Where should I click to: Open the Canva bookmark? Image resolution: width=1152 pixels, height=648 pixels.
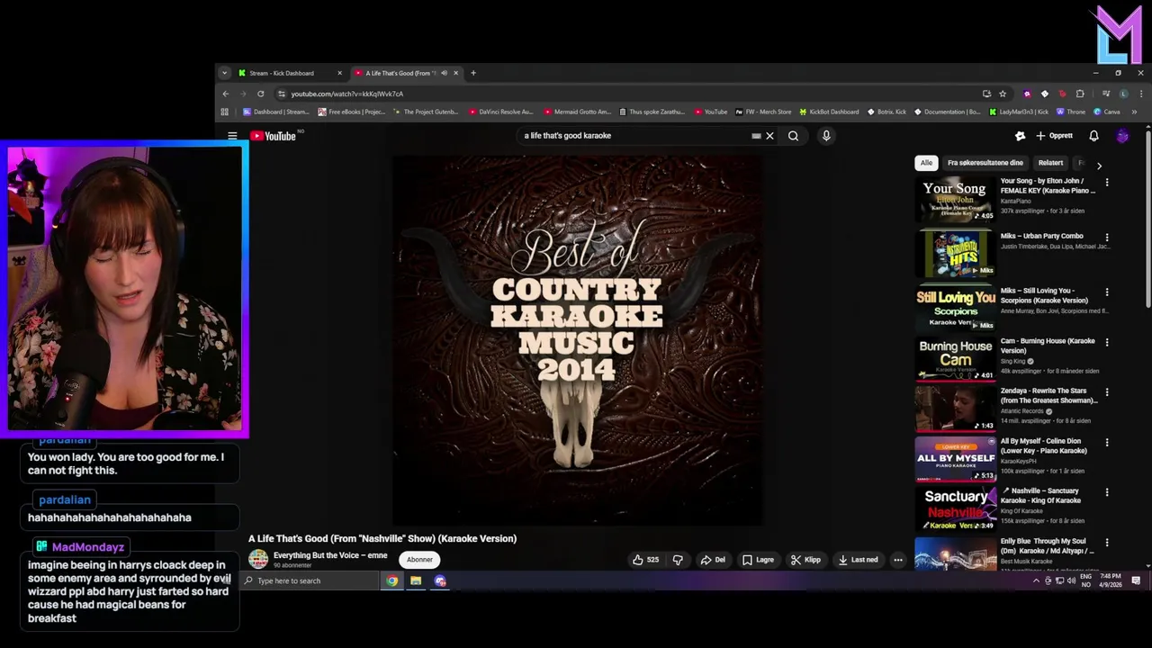(1107, 112)
